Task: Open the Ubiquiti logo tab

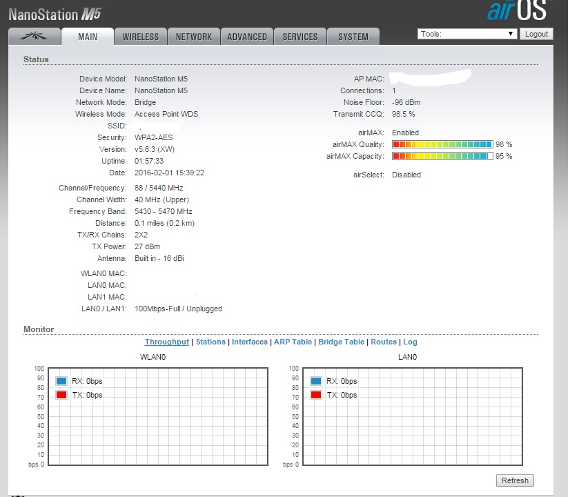Action: coord(35,37)
